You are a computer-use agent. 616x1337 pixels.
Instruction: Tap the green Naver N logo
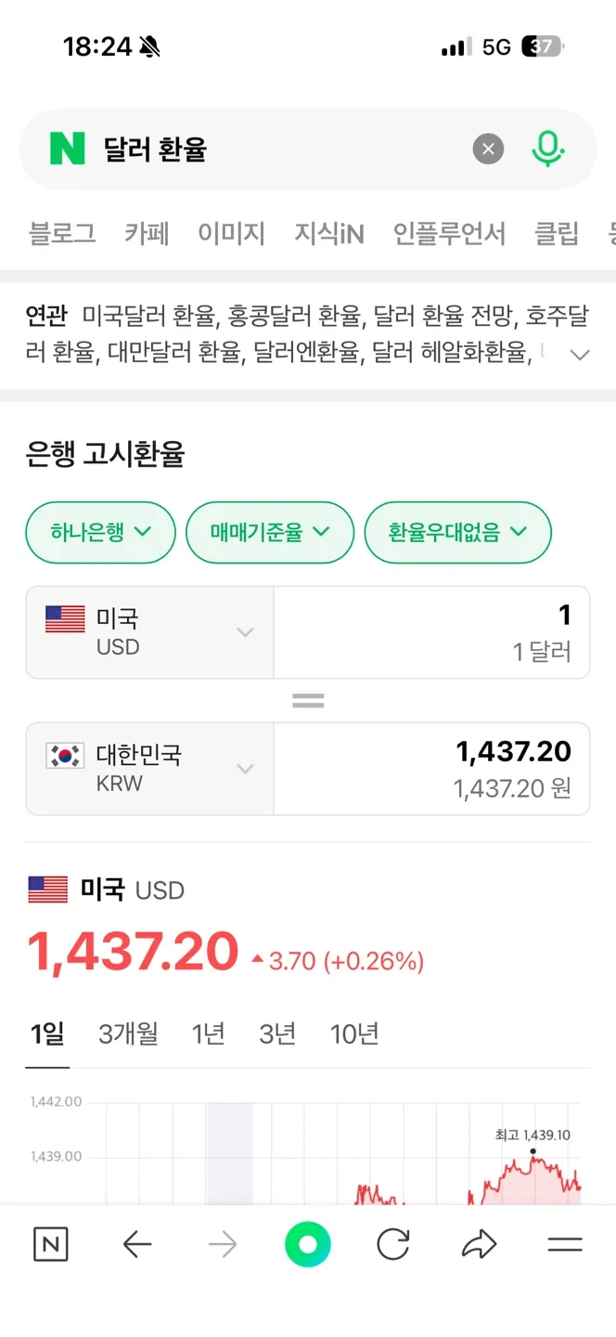(67, 149)
